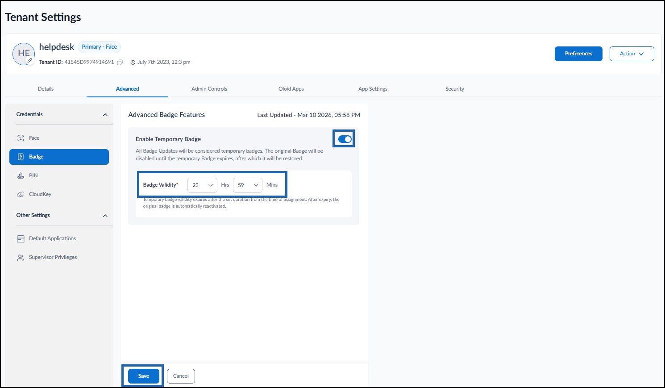Viewport: 665px width, 388px height.
Task: Open PIN credential settings
Action: [59, 175]
